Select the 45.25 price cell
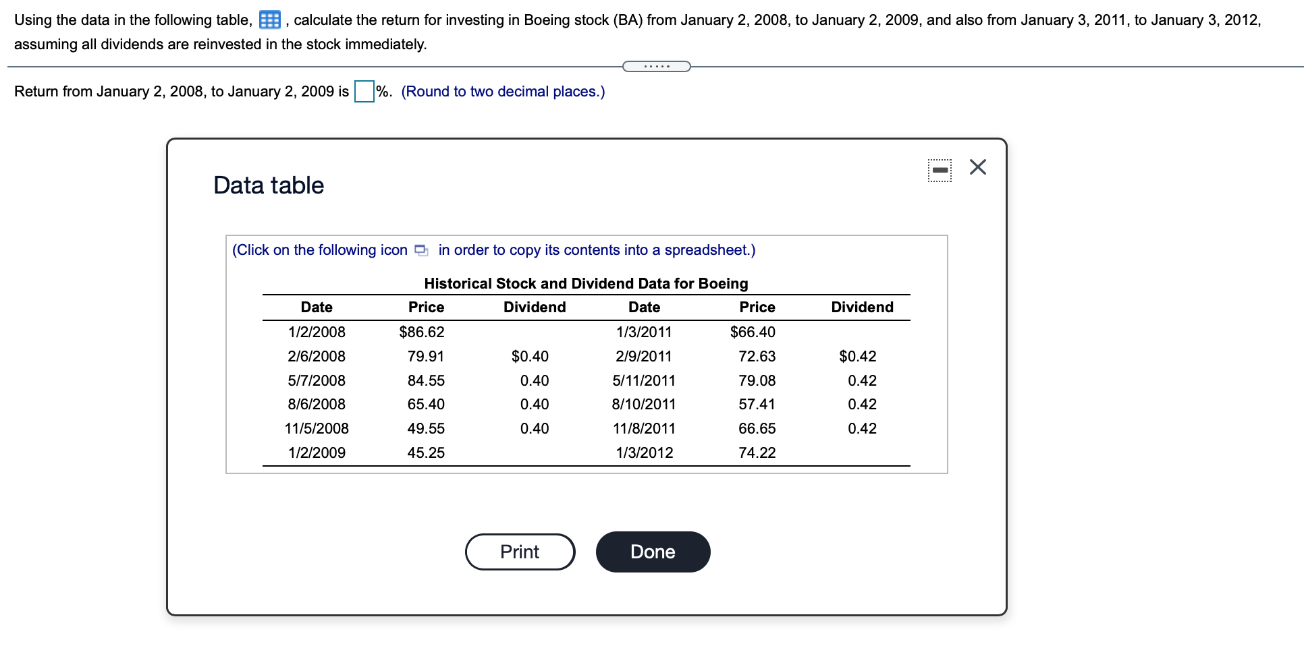This screenshot has height=646, width=1304. pyautogui.click(x=426, y=452)
